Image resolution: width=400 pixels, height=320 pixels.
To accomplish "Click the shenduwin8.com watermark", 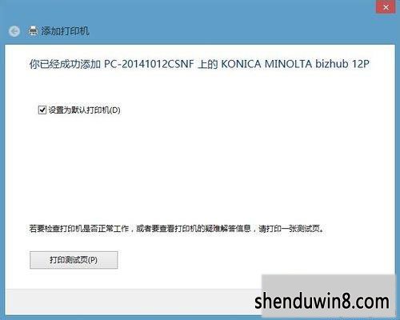I will (x=322, y=302).
